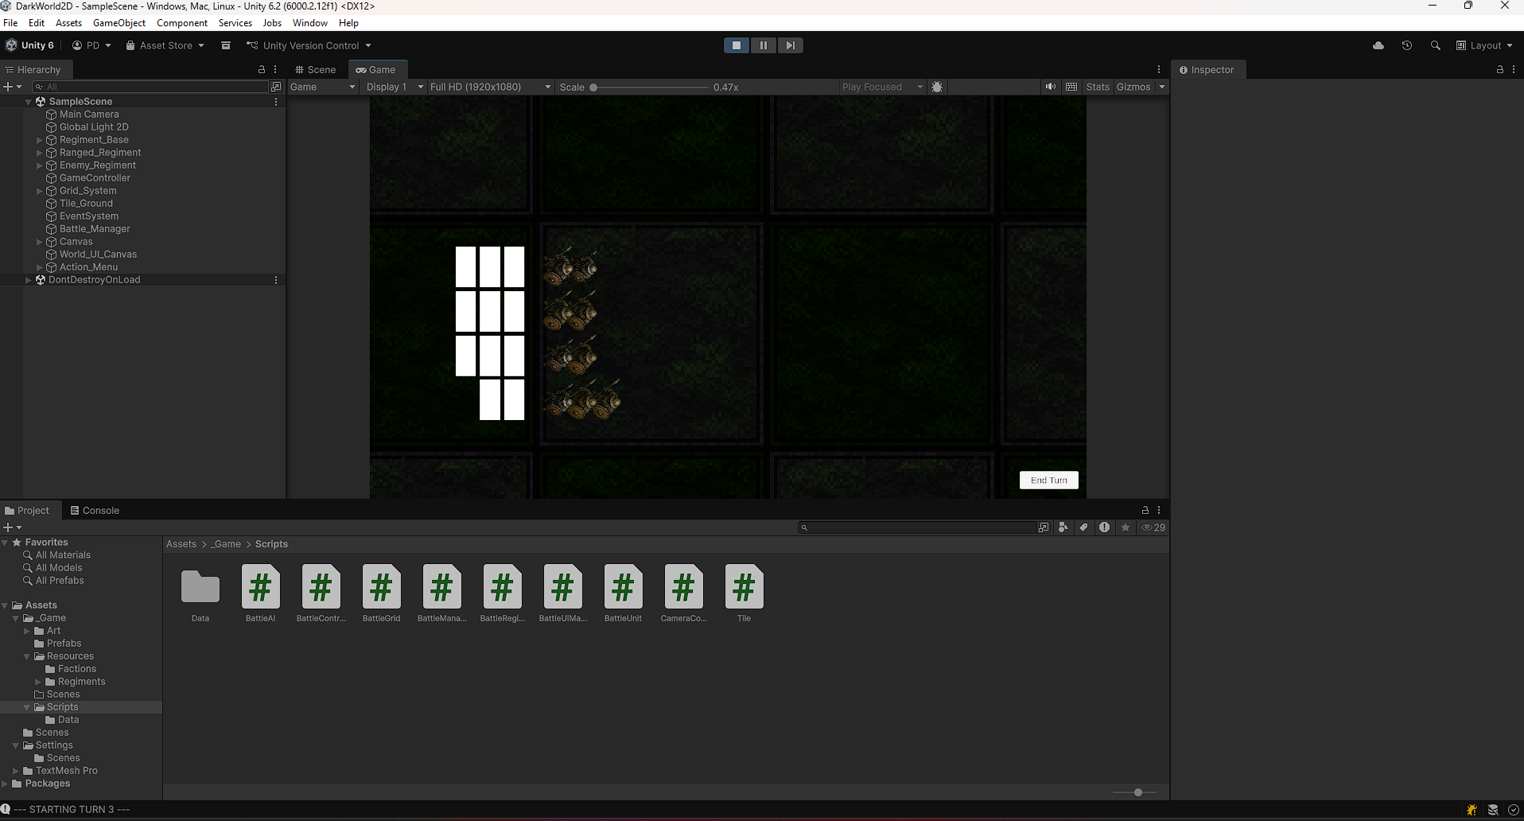Image resolution: width=1524 pixels, height=821 pixels.
Task: Switch to the Scene tab
Action: tap(317, 69)
